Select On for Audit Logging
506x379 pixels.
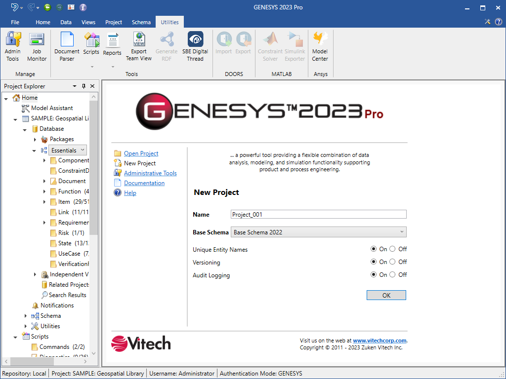374,275
